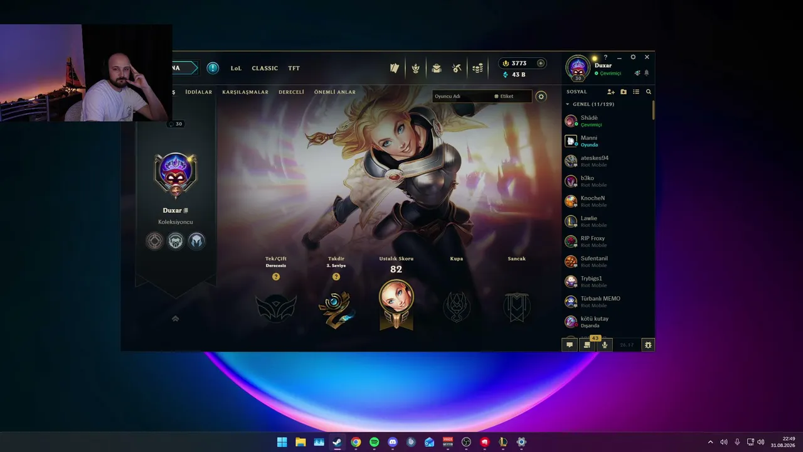The width and height of the screenshot is (803, 452).
Task: Click the third helmet challenge token
Action: tap(196, 241)
